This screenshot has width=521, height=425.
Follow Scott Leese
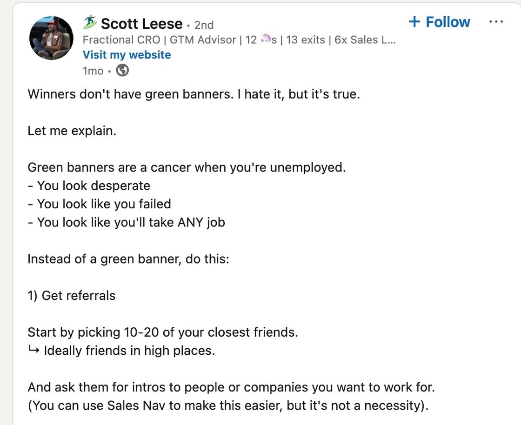pyautogui.click(x=439, y=22)
